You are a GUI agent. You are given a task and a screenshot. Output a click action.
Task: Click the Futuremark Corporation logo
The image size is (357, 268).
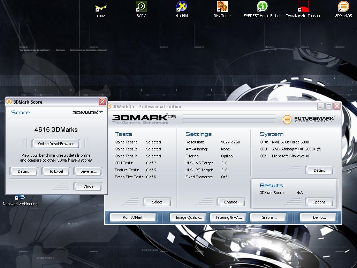[x=308, y=119]
